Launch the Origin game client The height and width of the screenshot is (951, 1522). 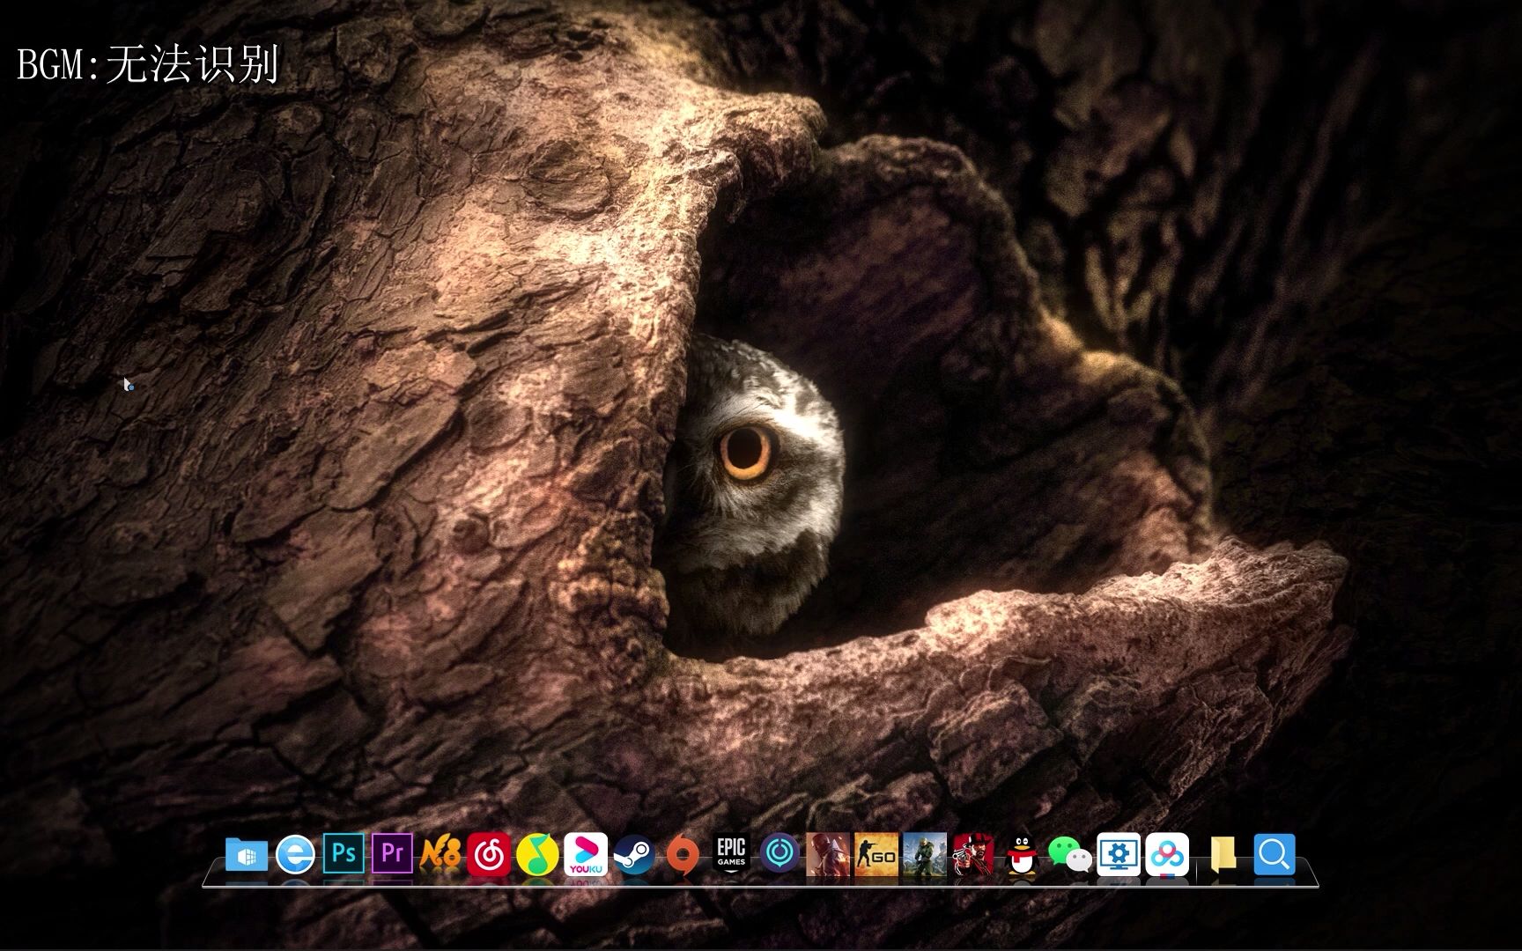coord(683,854)
